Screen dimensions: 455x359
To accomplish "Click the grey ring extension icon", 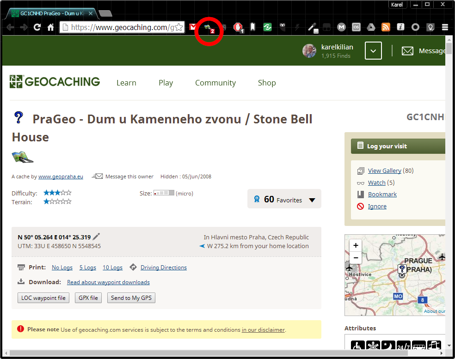I will coord(415,27).
